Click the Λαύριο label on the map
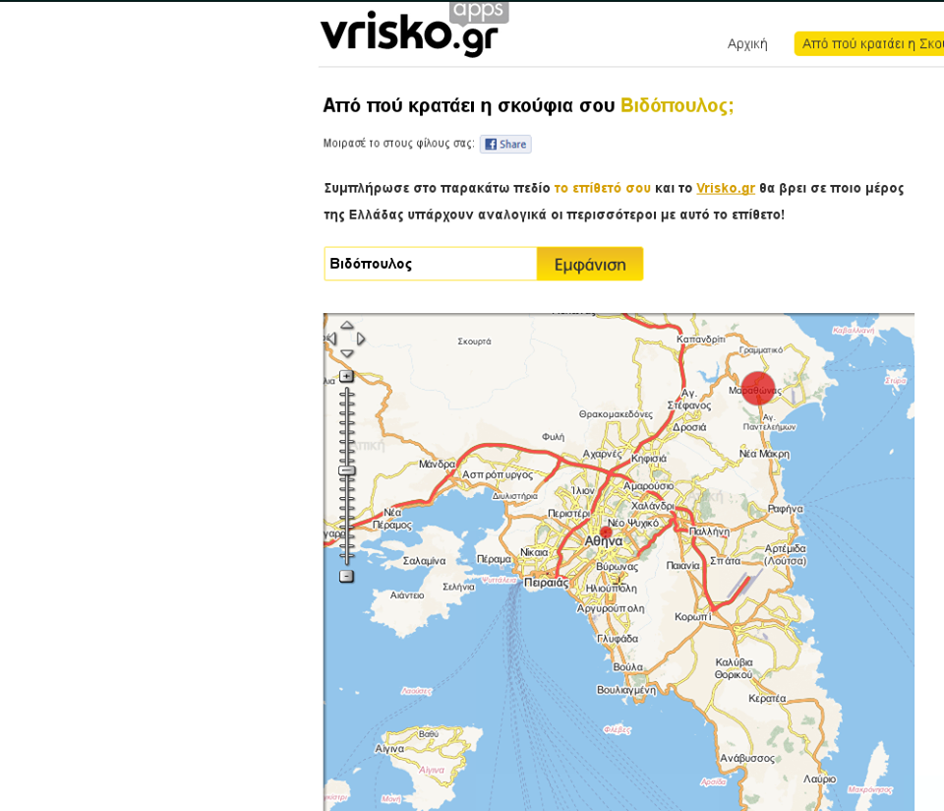944x811 pixels. coord(819,780)
